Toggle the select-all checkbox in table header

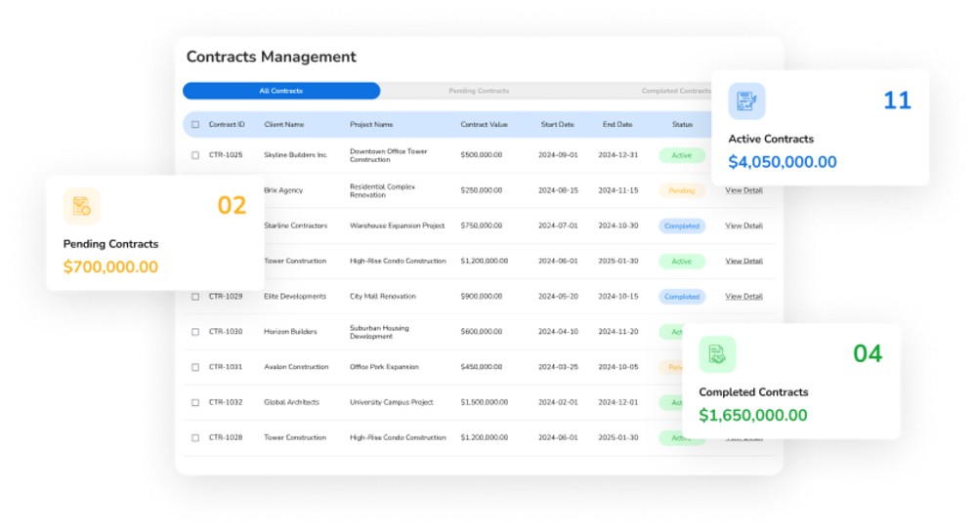[195, 125]
